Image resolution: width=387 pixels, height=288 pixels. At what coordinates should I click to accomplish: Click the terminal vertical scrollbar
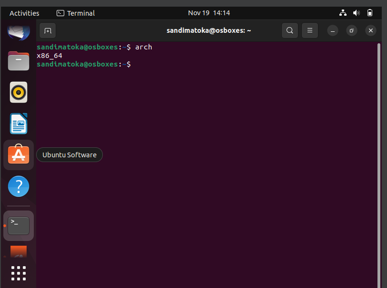(x=379, y=165)
